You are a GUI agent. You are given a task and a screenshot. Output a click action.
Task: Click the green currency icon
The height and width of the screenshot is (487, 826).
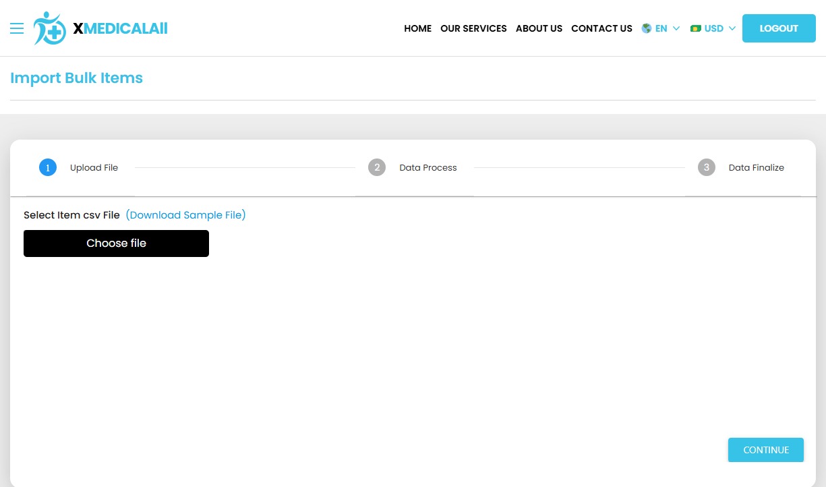(696, 28)
